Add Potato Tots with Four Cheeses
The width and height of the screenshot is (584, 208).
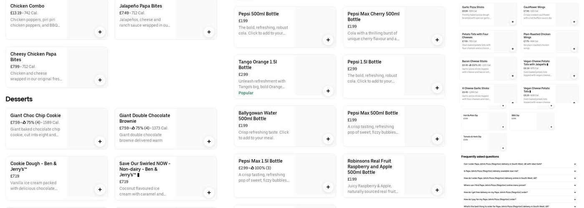(x=513, y=49)
